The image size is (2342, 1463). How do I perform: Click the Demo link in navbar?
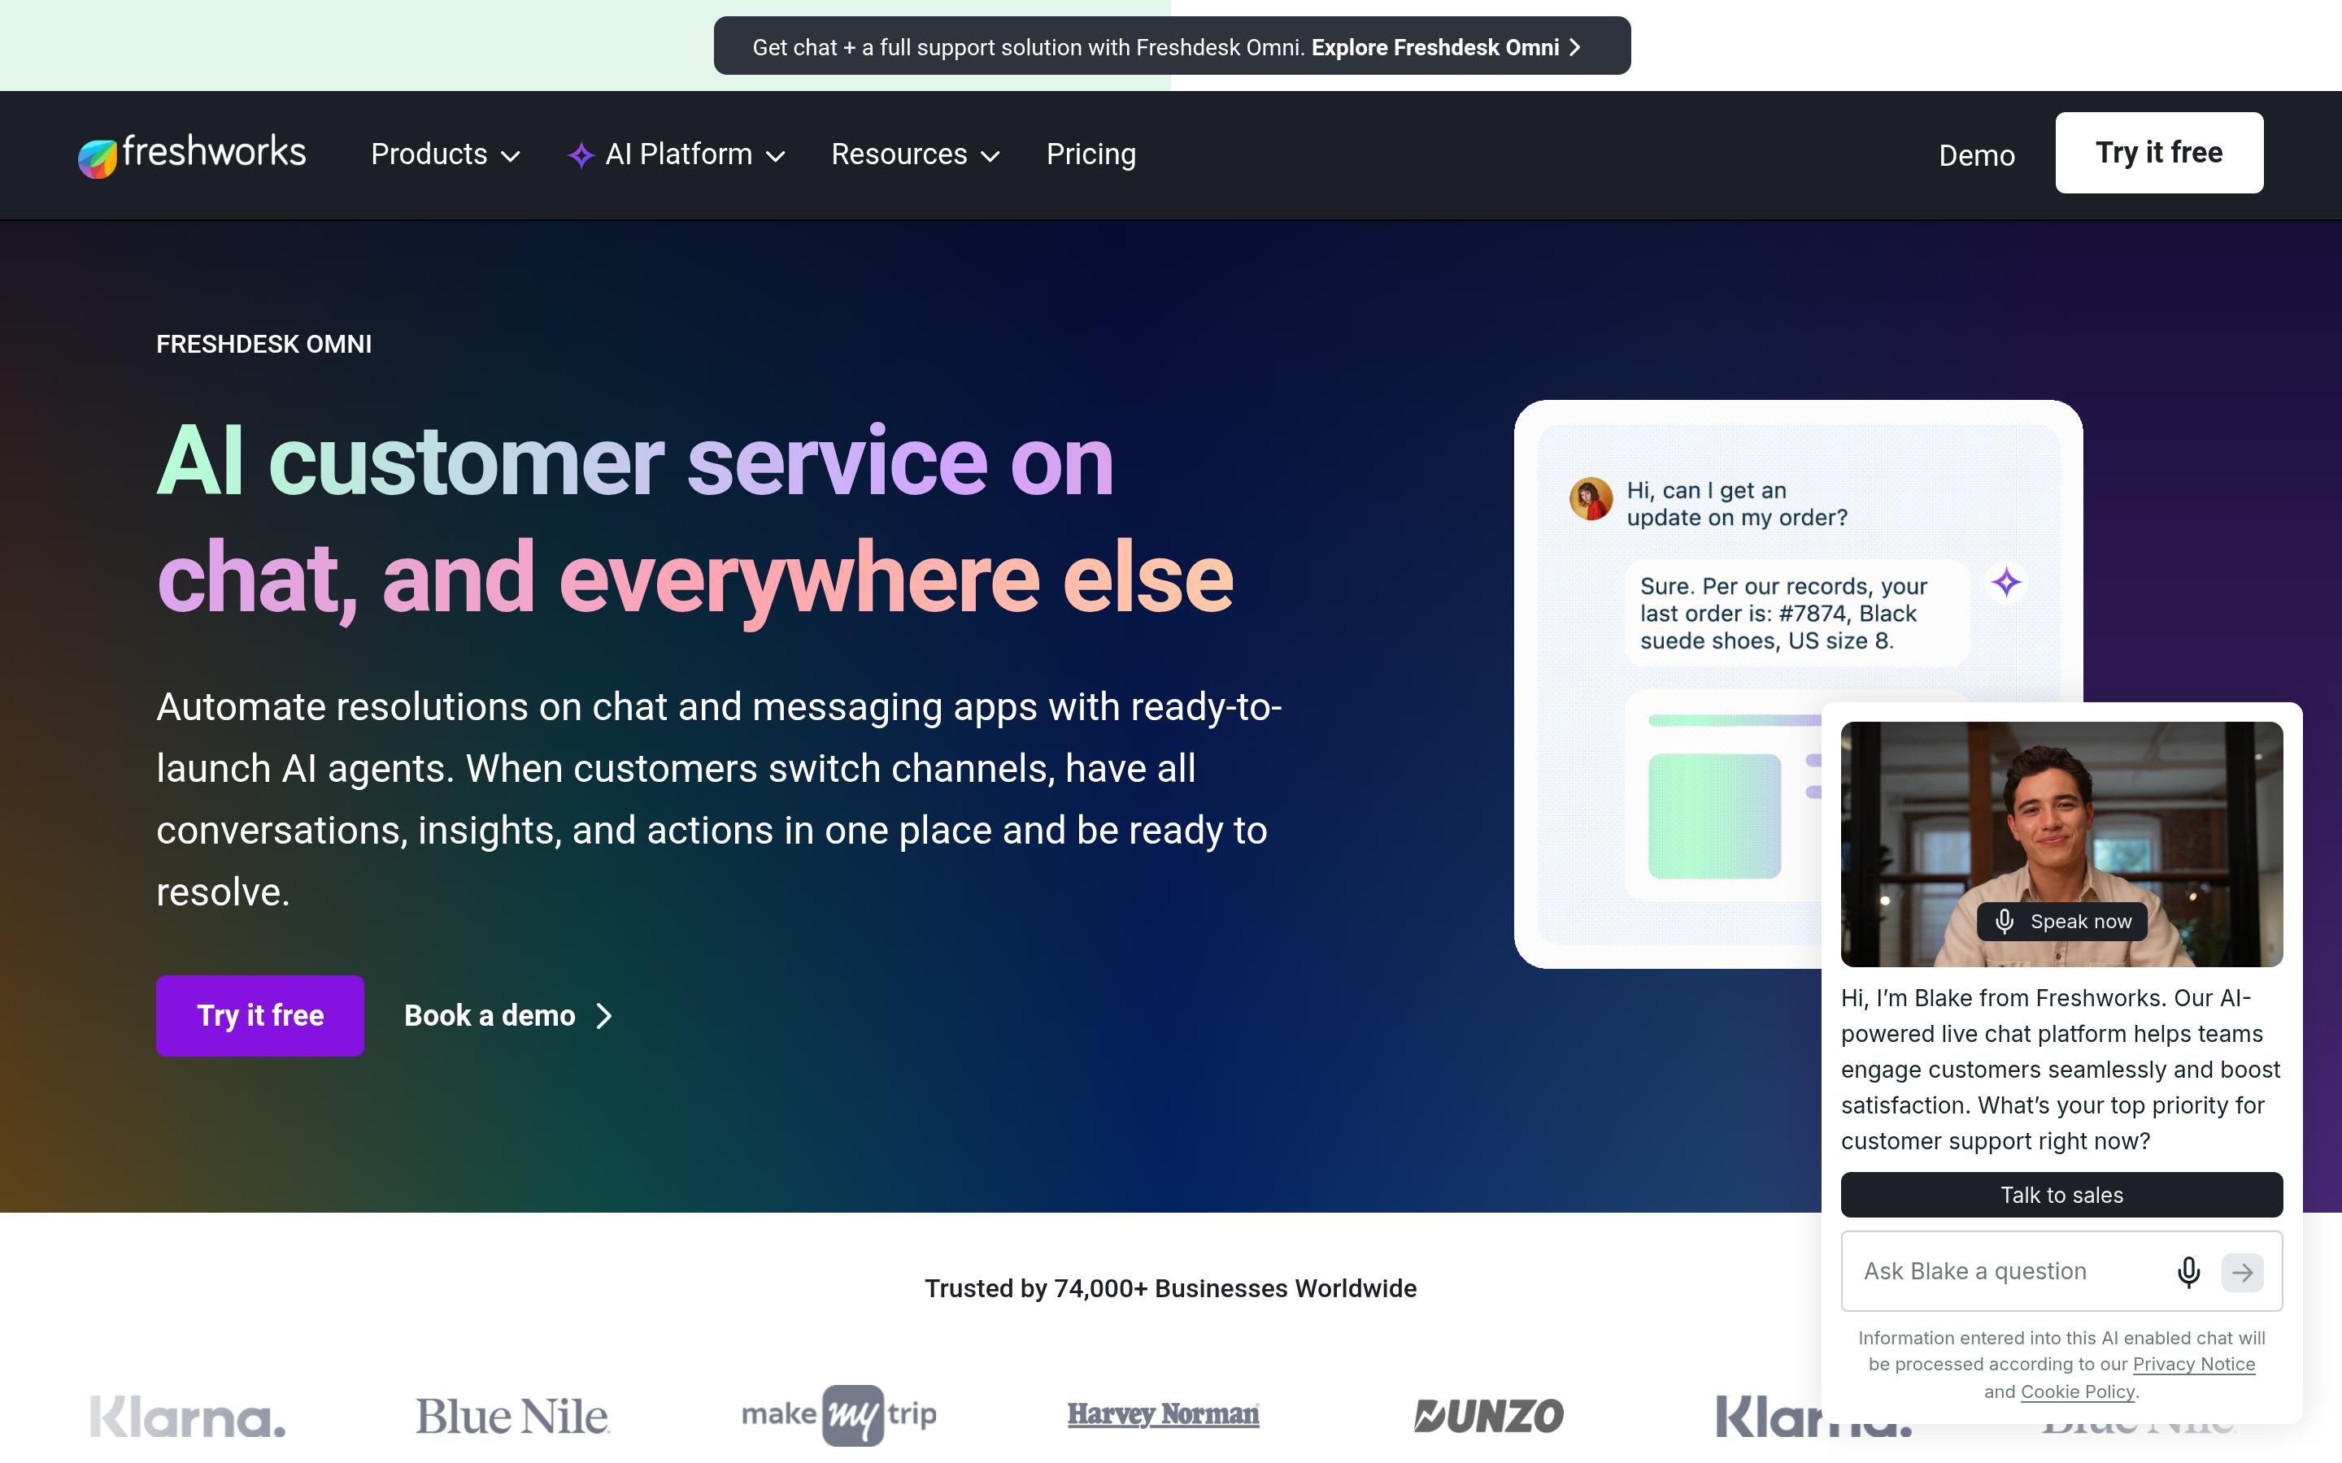1976,156
